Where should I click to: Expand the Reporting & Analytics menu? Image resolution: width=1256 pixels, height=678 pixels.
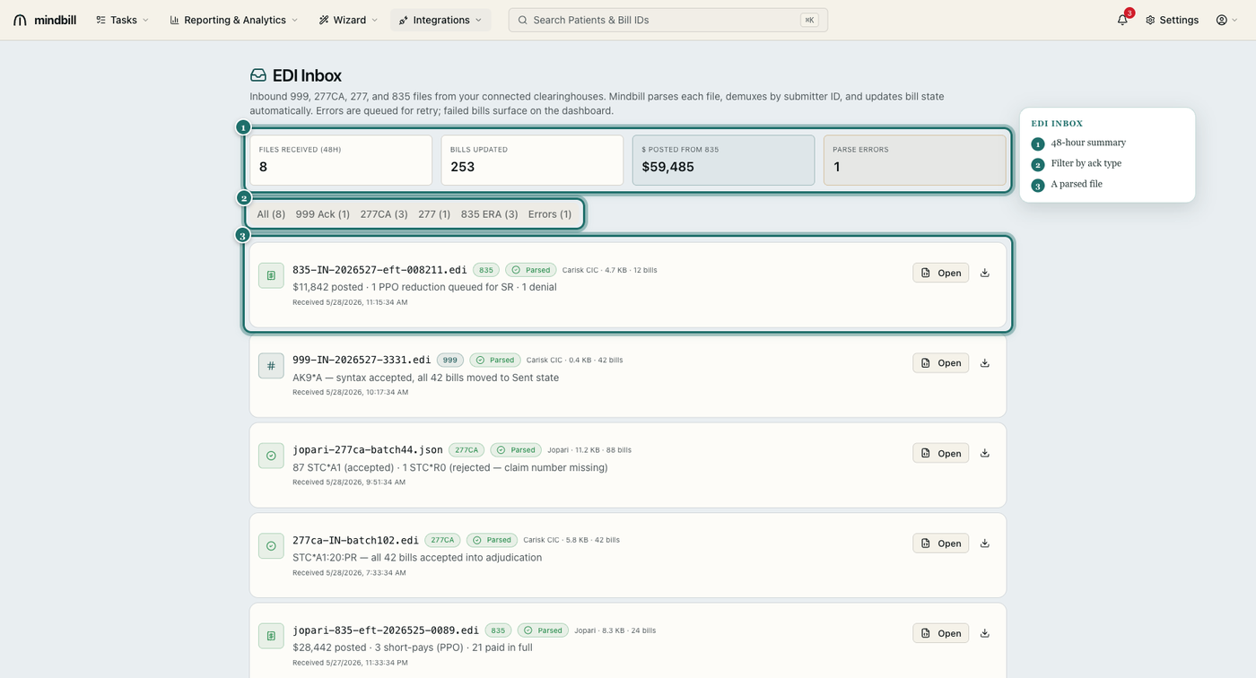(x=233, y=20)
